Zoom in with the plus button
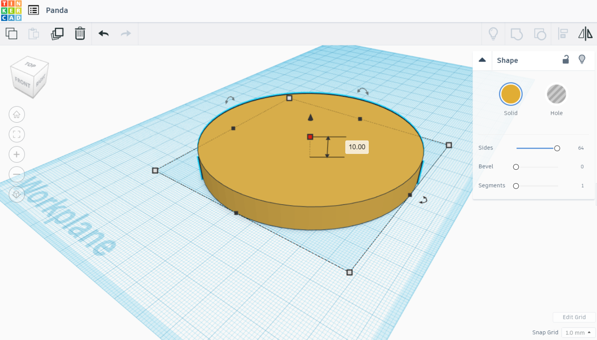The height and width of the screenshot is (340, 597). [x=17, y=154]
